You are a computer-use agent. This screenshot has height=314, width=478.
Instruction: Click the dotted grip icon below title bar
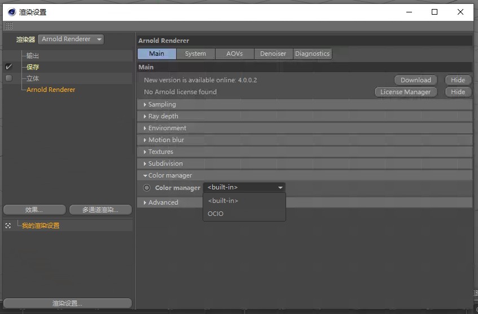9,26
